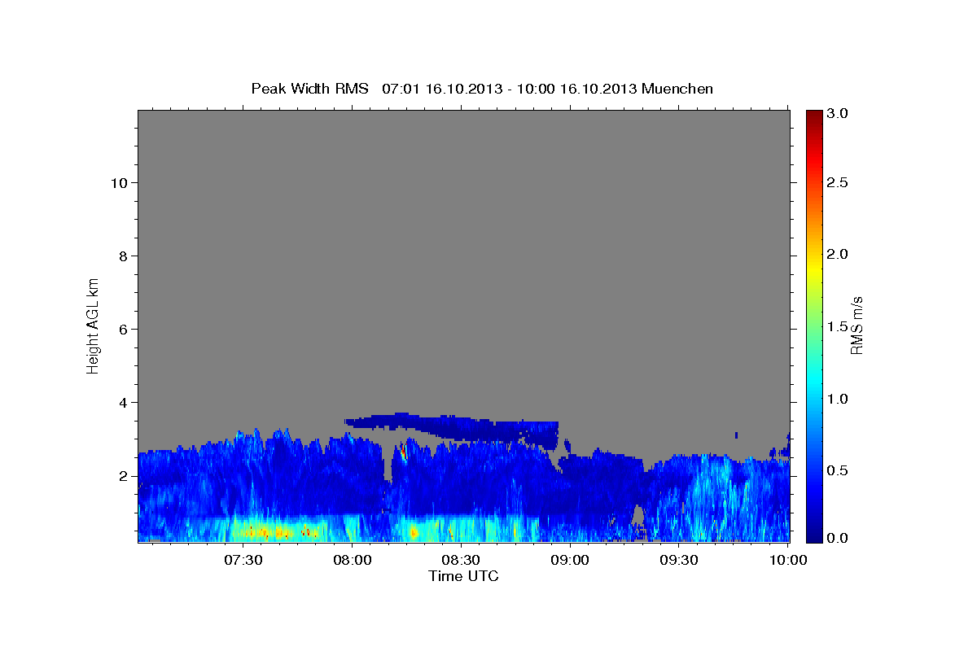Select the 'Time UTC' axis label

click(x=463, y=576)
